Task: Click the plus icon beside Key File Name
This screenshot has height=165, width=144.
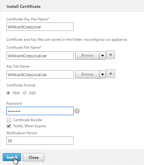Action: click(111, 74)
